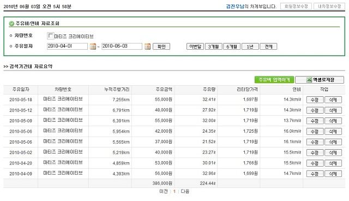
Task: Click the 386,000원 total amount
Action: 163,183
